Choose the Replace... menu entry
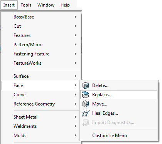162x144 pixels. click(x=119, y=95)
